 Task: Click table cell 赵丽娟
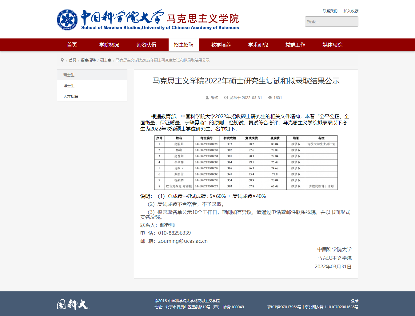click(x=179, y=144)
